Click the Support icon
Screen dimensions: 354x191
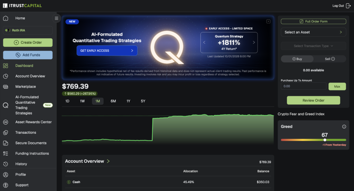point(6,185)
